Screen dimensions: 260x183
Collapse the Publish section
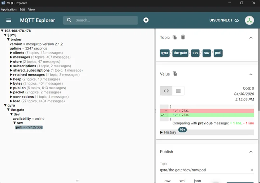[x=251, y=152]
